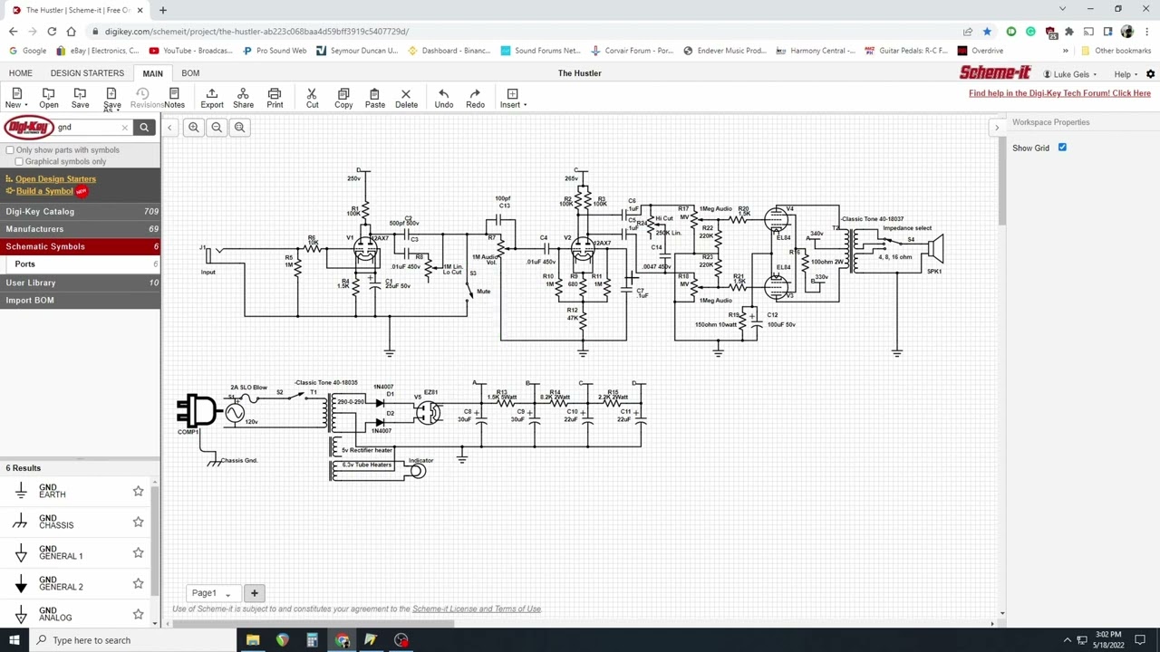Click the taskbar search box
The height and width of the screenshot is (652, 1160).
pos(132,640)
